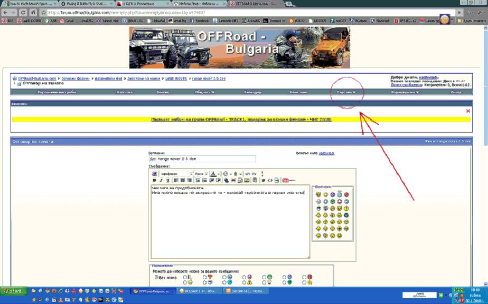Click the insert image icon
488x304 pixels.
(x=246, y=180)
